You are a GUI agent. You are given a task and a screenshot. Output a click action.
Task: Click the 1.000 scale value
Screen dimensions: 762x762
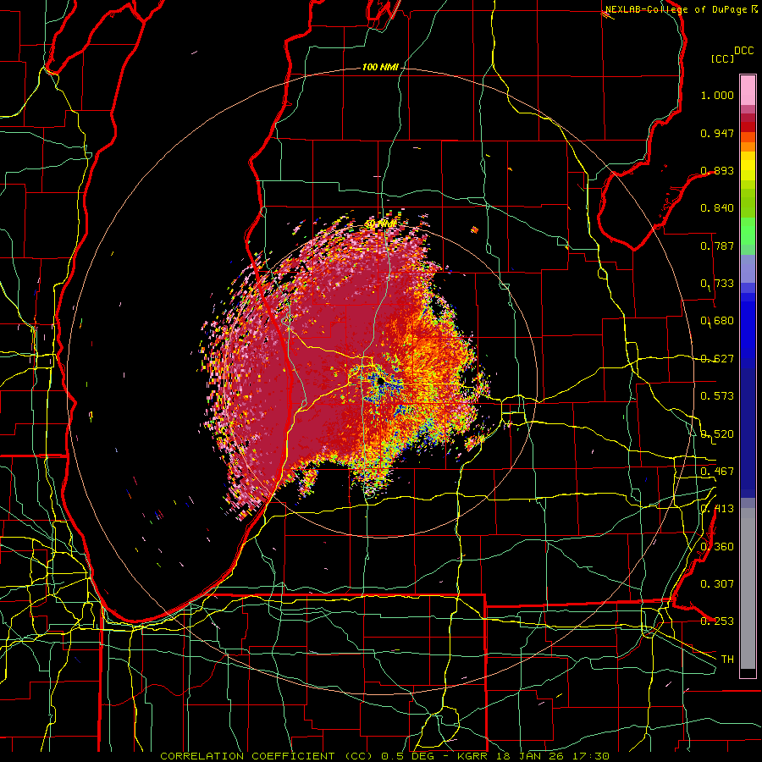click(x=717, y=96)
